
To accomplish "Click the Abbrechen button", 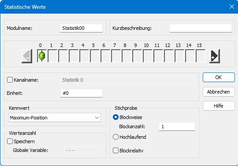I will click(219, 92).
